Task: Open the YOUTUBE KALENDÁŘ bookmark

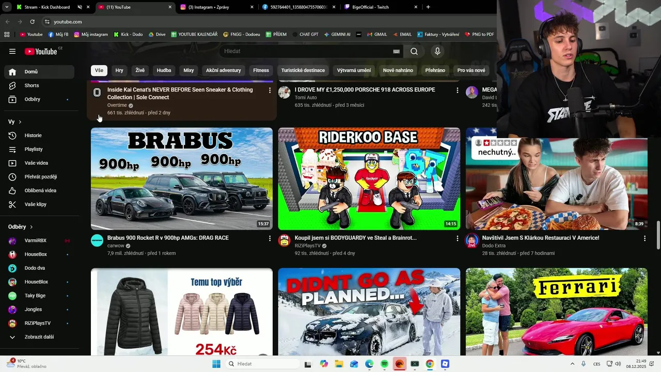Action: pyautogui.click(x=194, y=35)
